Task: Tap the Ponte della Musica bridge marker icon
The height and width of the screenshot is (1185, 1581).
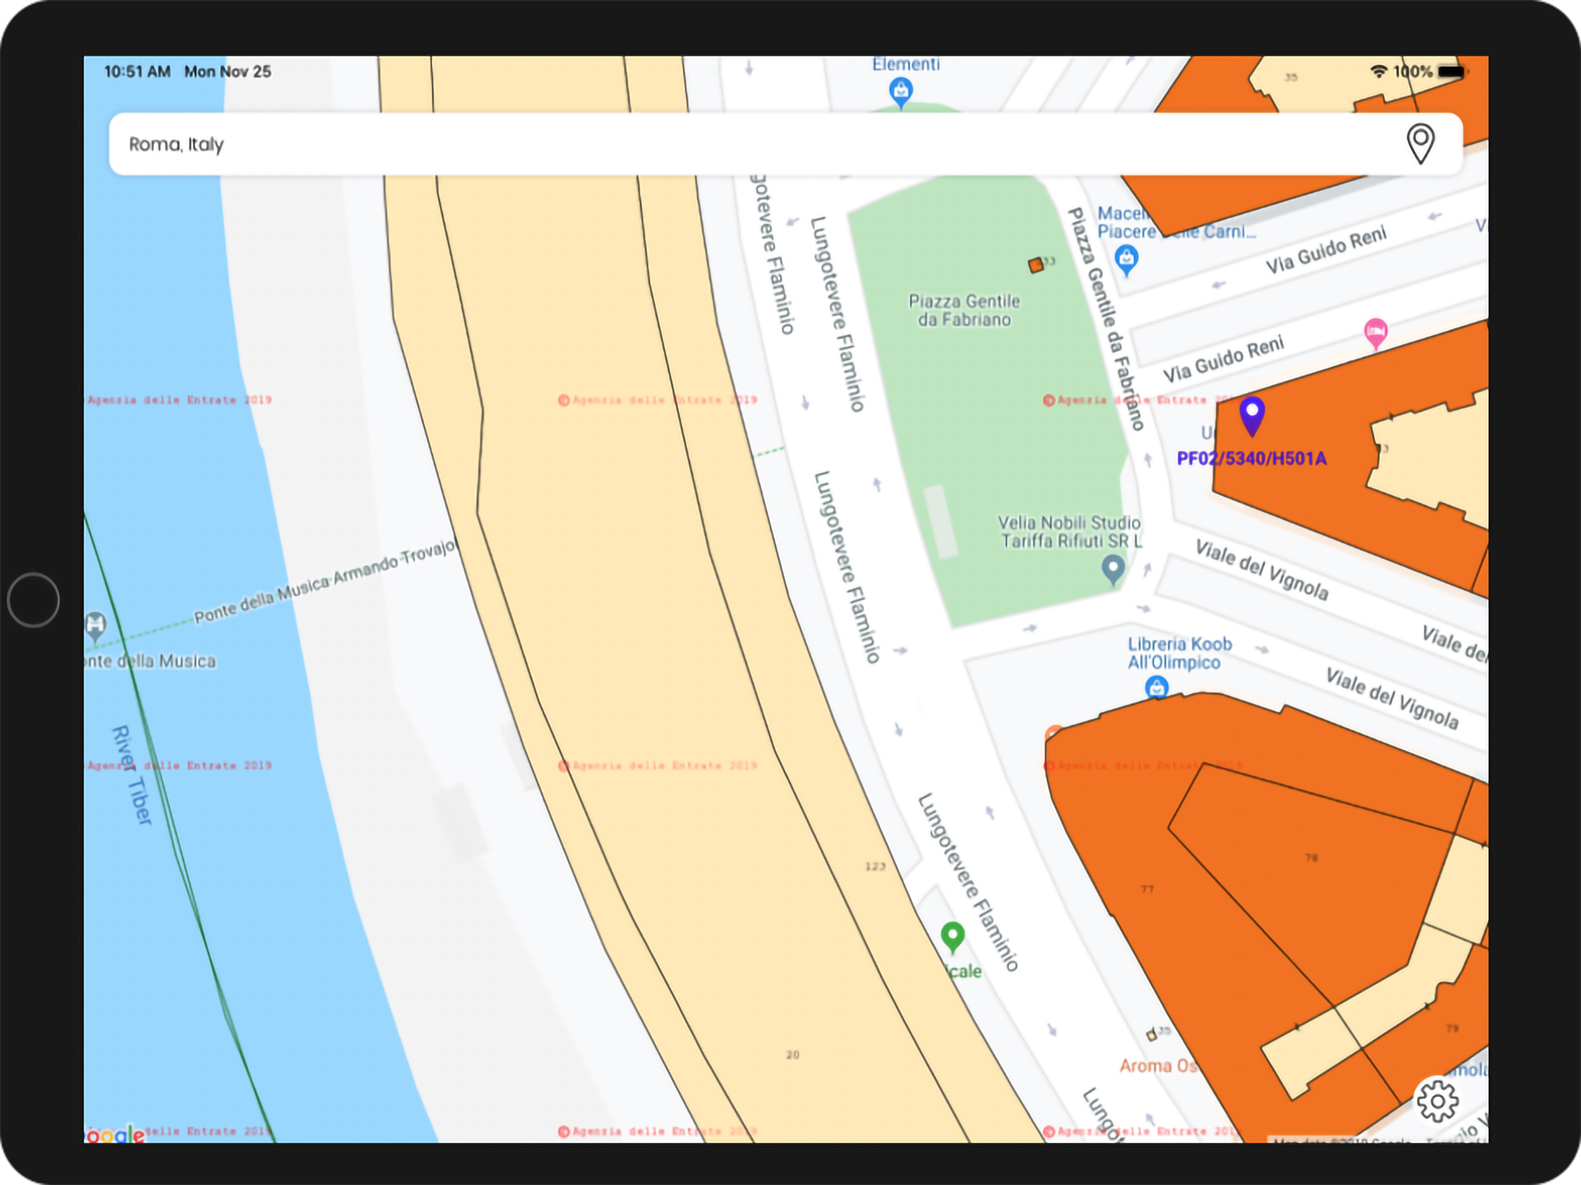Action: 95,628
